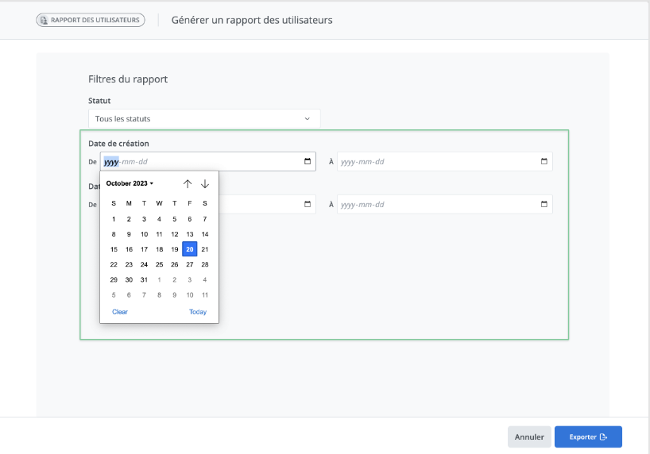The width and height of the screenshot is (650, 454).
Task: Choose October 31 in the calendar
Action: (x=144, y=279)
